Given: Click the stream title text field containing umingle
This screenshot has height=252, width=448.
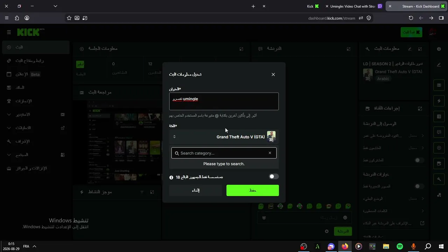Looking at the screenshot, I should pos(224,101).
